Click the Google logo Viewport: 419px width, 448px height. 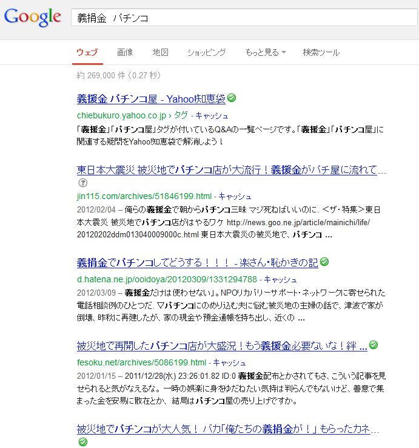pos(33,18)
